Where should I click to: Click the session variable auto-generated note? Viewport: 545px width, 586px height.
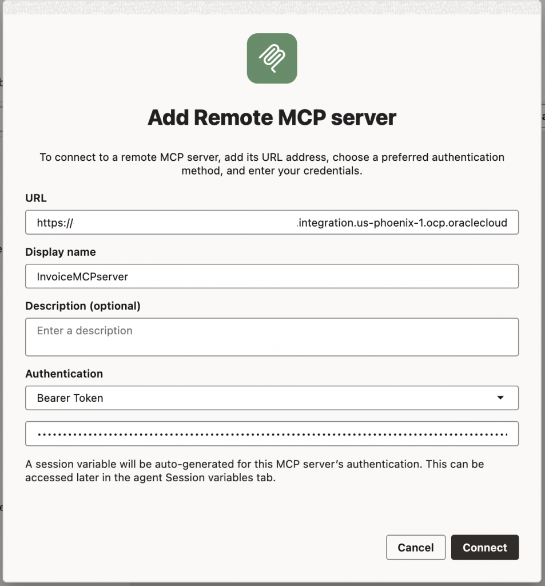coord(254,471)
